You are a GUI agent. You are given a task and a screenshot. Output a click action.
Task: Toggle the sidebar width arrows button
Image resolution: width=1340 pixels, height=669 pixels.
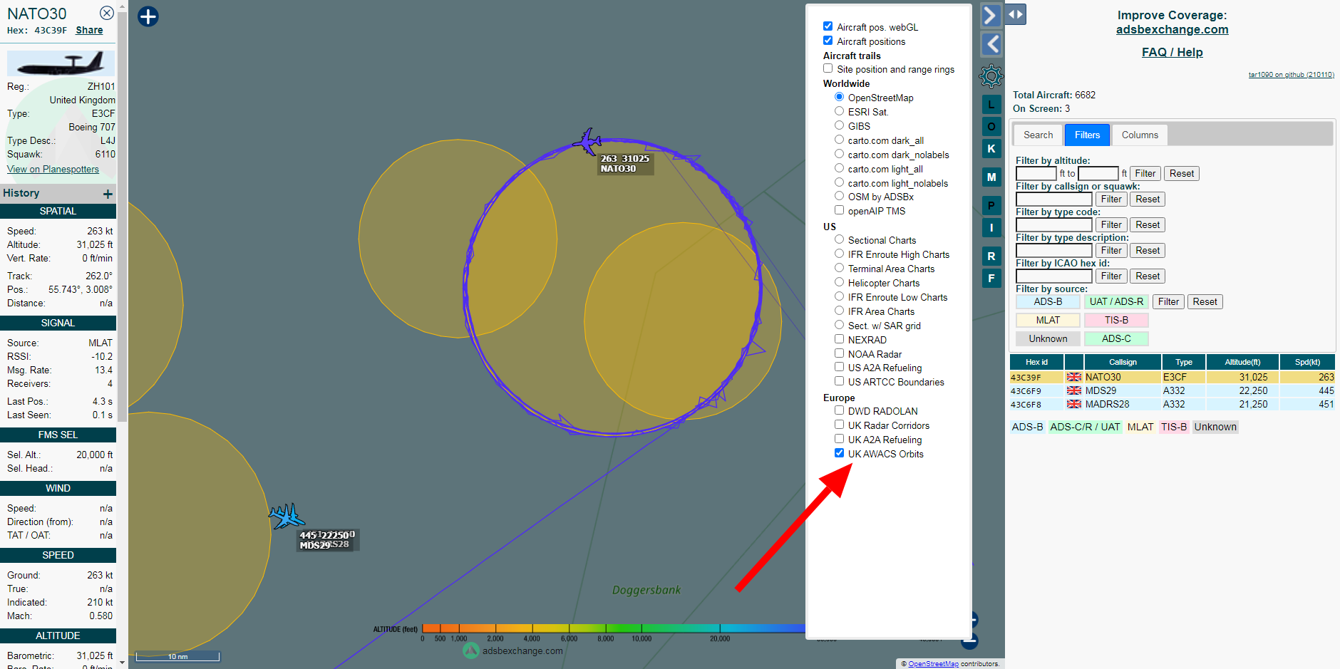coord(1016,14)
